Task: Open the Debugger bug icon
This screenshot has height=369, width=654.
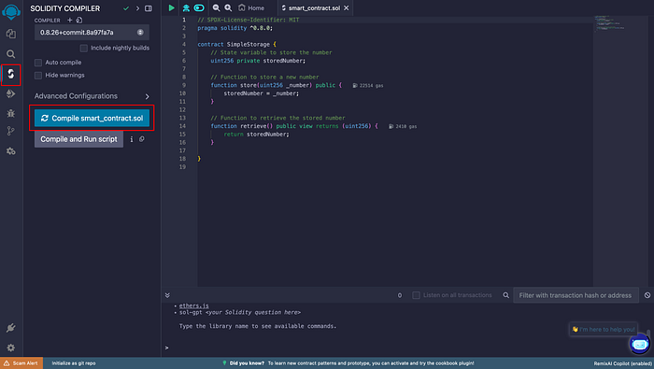Action: click(x=11, y=113)
